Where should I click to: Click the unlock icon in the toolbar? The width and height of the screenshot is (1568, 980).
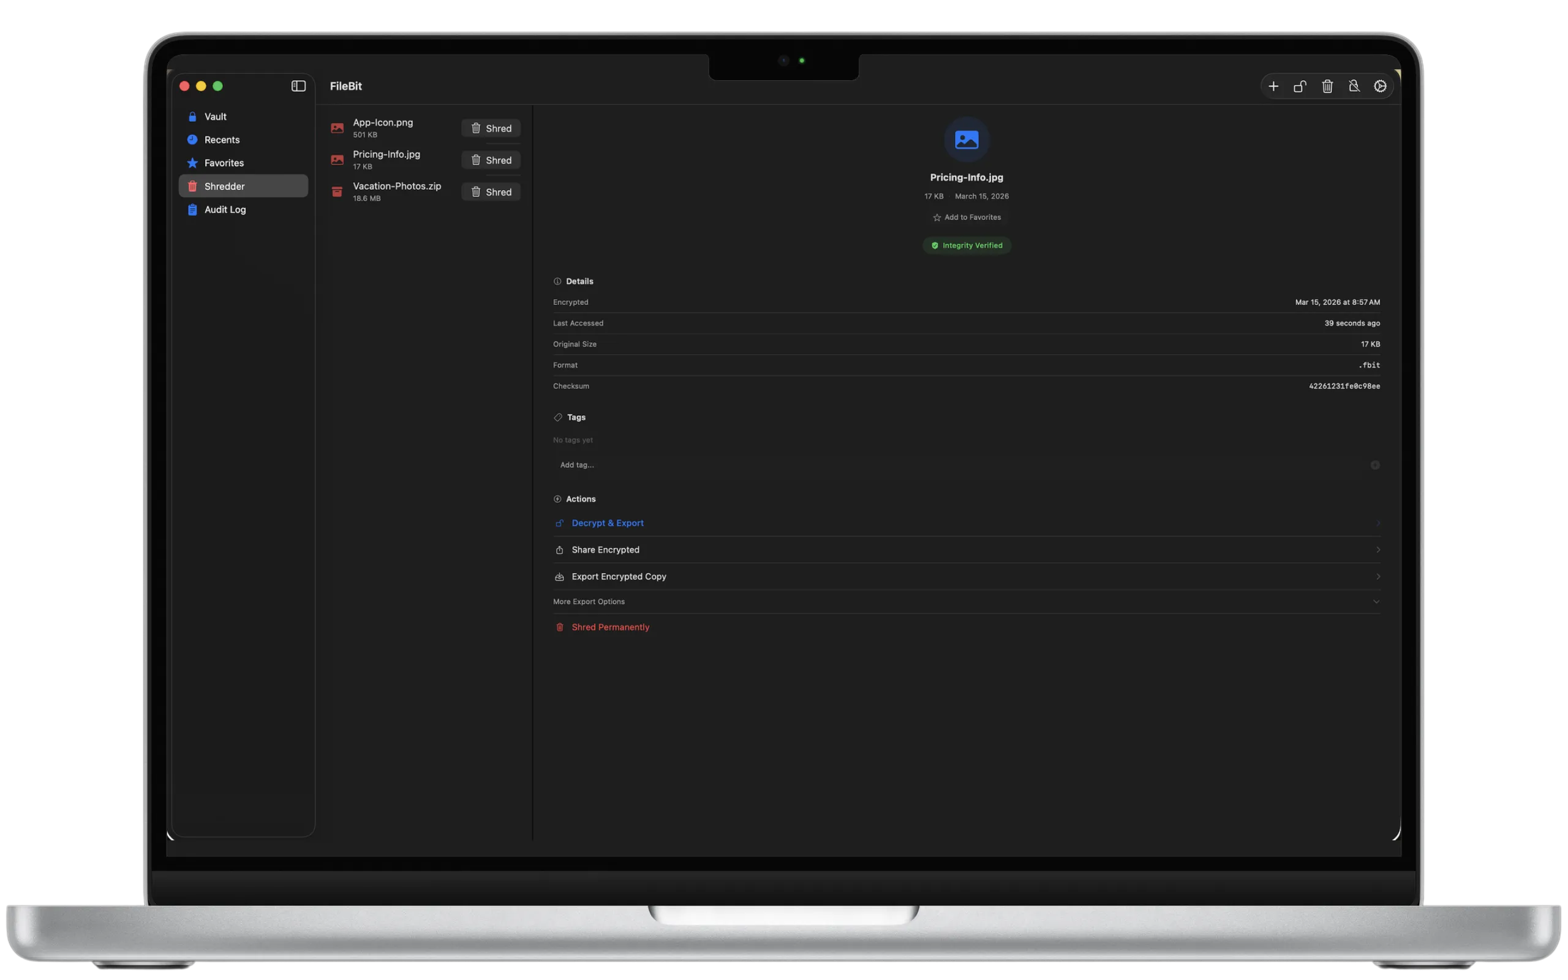coord(1300,86)
